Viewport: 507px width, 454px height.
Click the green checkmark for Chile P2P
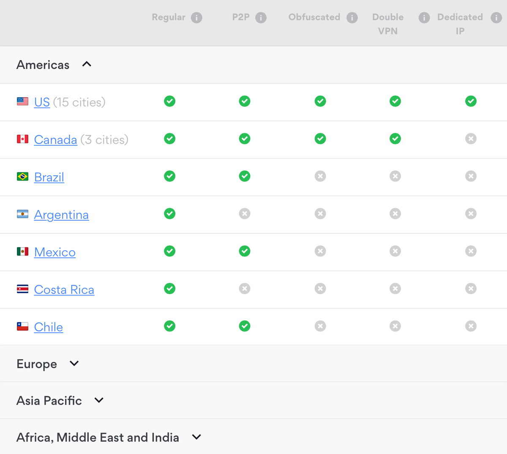(244, 326)
